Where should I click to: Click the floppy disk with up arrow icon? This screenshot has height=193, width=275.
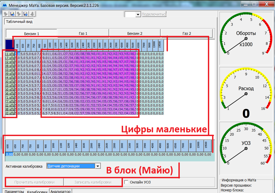12,14
